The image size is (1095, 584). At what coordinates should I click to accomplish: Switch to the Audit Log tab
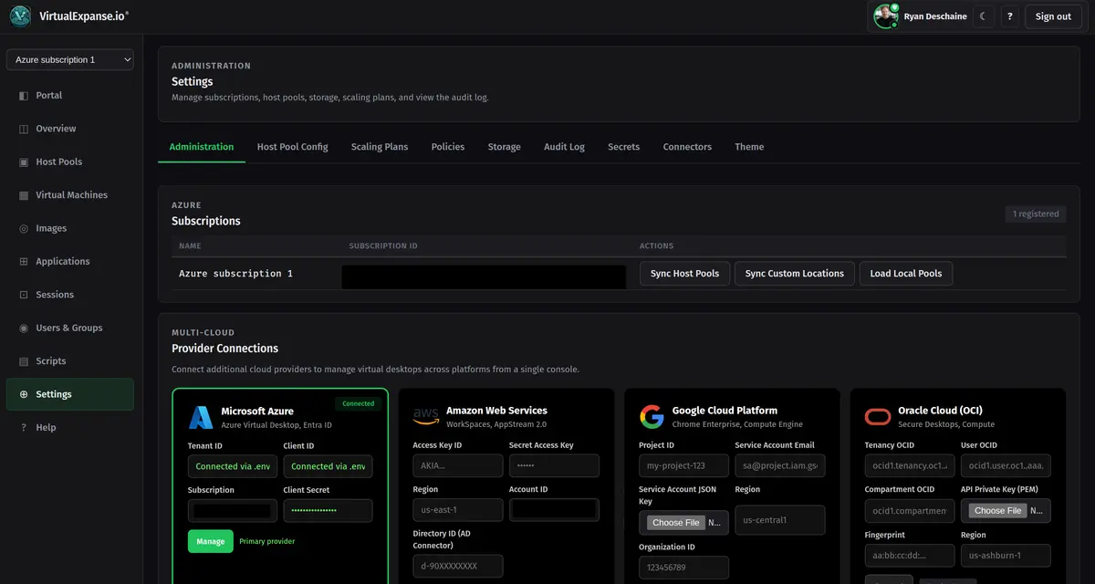[563, 146]
